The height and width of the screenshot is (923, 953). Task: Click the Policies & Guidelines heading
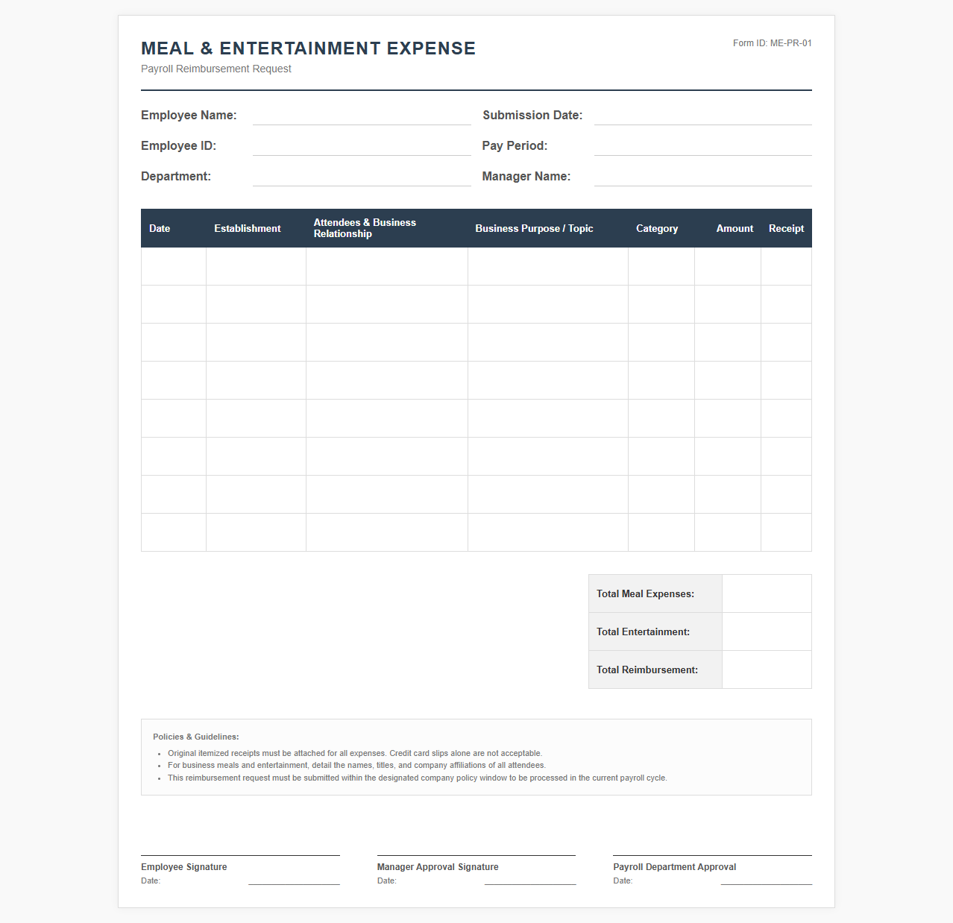[196, 737]
